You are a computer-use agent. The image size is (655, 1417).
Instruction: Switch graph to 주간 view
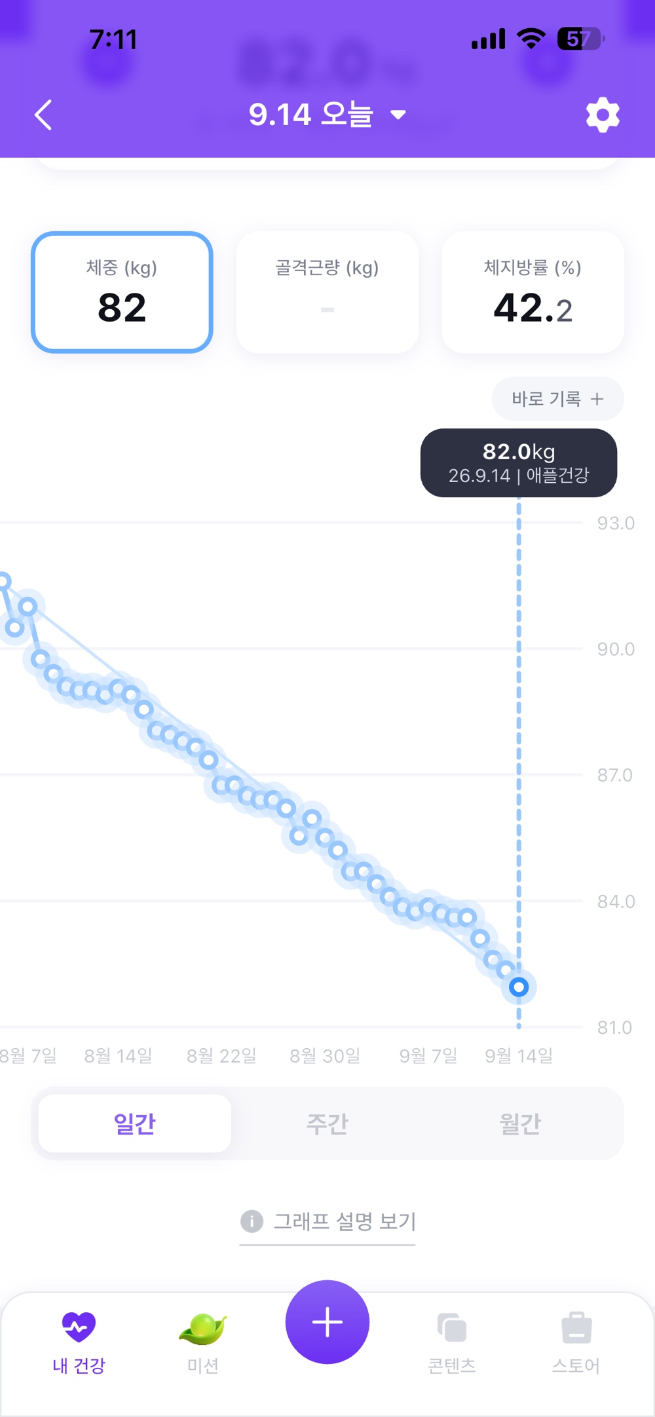click(x=327, y=1124)
